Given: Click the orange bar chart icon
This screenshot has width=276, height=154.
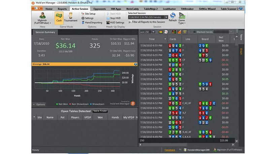Looking at the screenshot, I should pos(179,32).
